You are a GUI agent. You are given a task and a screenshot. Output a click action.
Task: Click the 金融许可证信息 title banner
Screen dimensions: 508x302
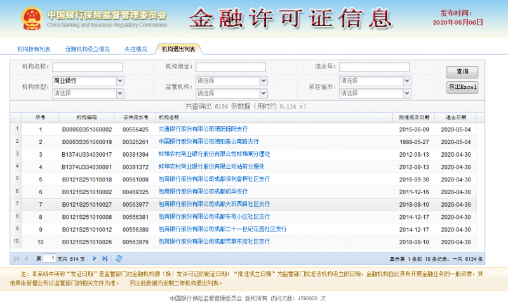[x=291, y=18]
